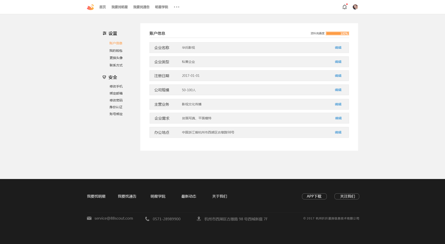
Task: Click the date value 2017-01-01
Action: coord(191,76)
